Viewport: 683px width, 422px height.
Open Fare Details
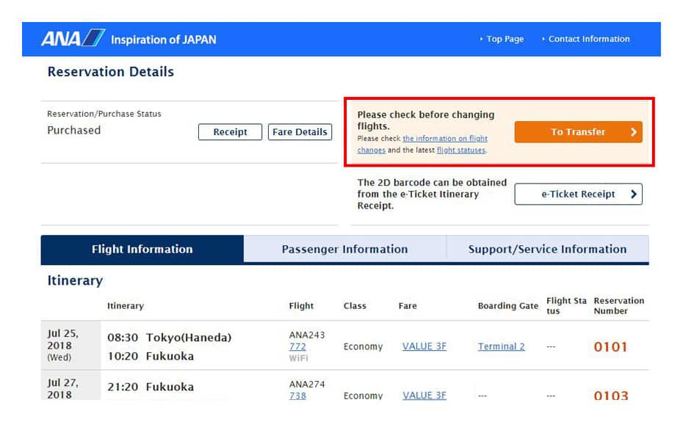300,132
